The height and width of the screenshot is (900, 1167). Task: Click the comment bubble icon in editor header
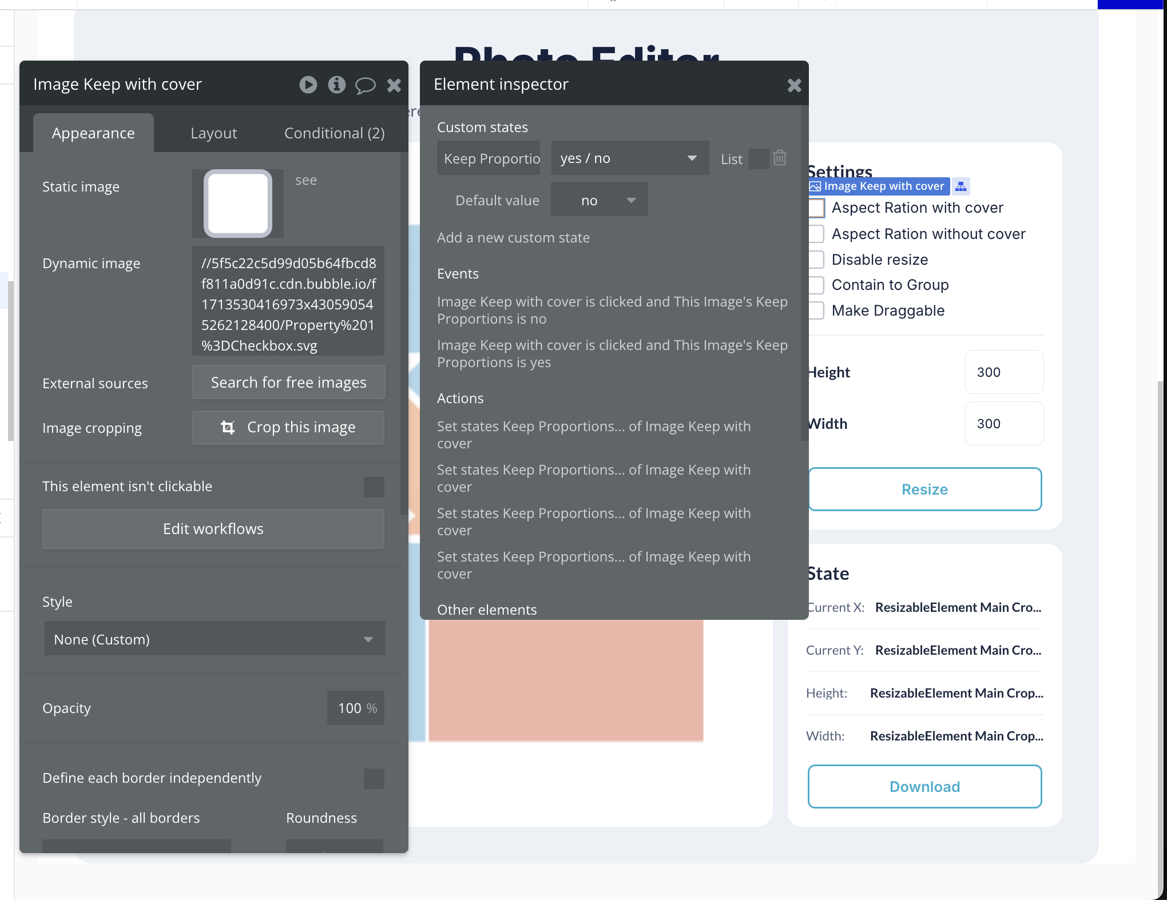(x=365, y=86)
